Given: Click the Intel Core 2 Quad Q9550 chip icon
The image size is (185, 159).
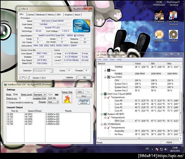Looking at the screenshot, I should coord(105,94).
